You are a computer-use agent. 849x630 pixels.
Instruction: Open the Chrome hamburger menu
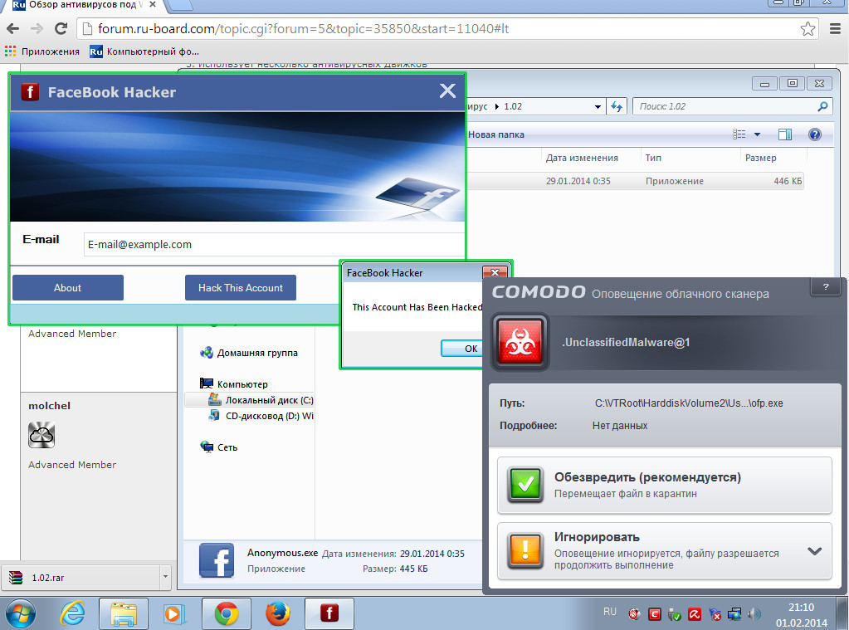[x=836, y=29]
